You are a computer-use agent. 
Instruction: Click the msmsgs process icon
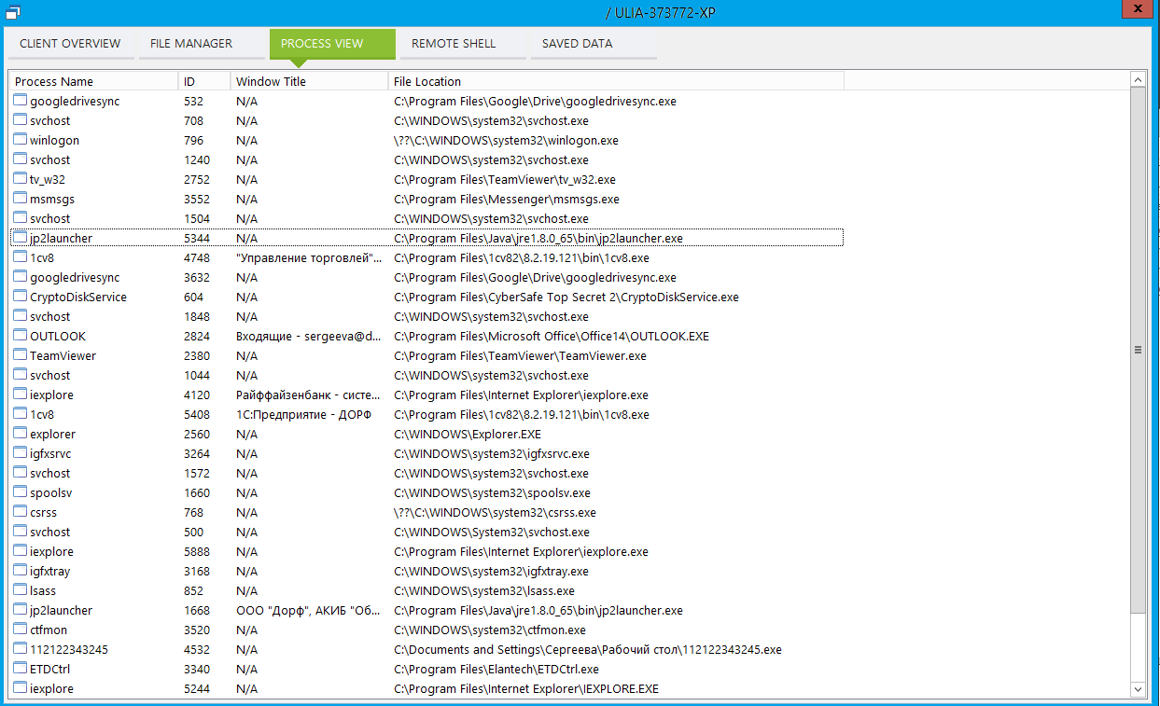21,199
